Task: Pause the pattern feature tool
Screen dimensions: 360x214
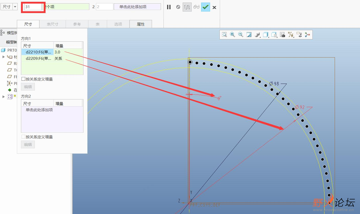Action: click(169, 7)
